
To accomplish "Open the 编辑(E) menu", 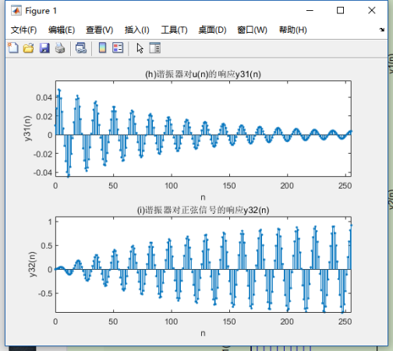I will pos(62,30).
